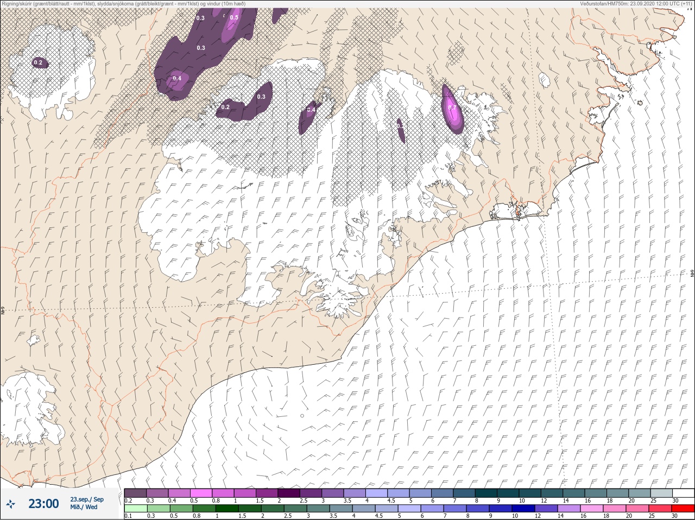Select the violet 14 swatch in rain legend
Viewport: 695px width, 520px height.
click(569, 509)
